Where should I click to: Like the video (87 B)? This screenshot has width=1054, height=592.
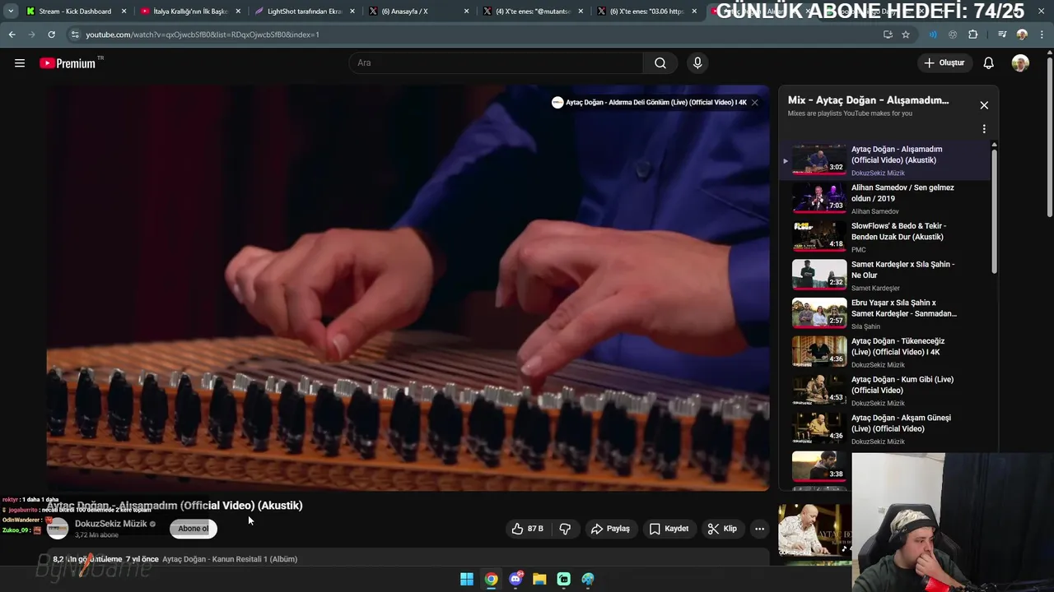(528, 529)
